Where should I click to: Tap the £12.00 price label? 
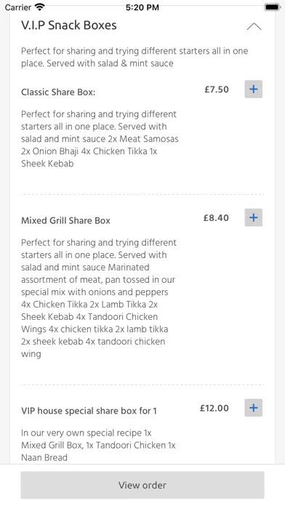(214, 409)
